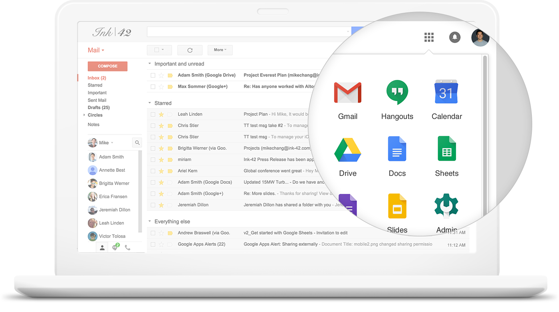Viewport: 559px width, 312px height.
Task: Unstar the Leah Linden message
Action: pyautogui.click(x=161, y=114)
